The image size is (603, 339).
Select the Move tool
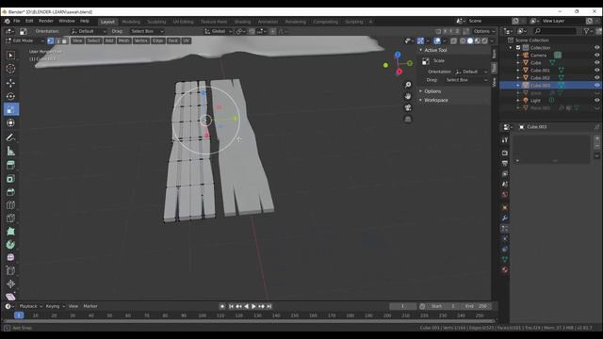tap(10, 83)
